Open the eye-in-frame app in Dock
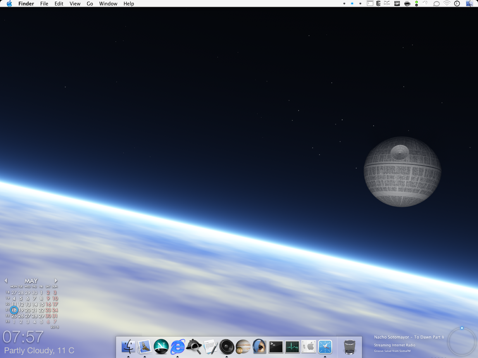The height and width of the screenshot is (358, 478). pos(259,347)
